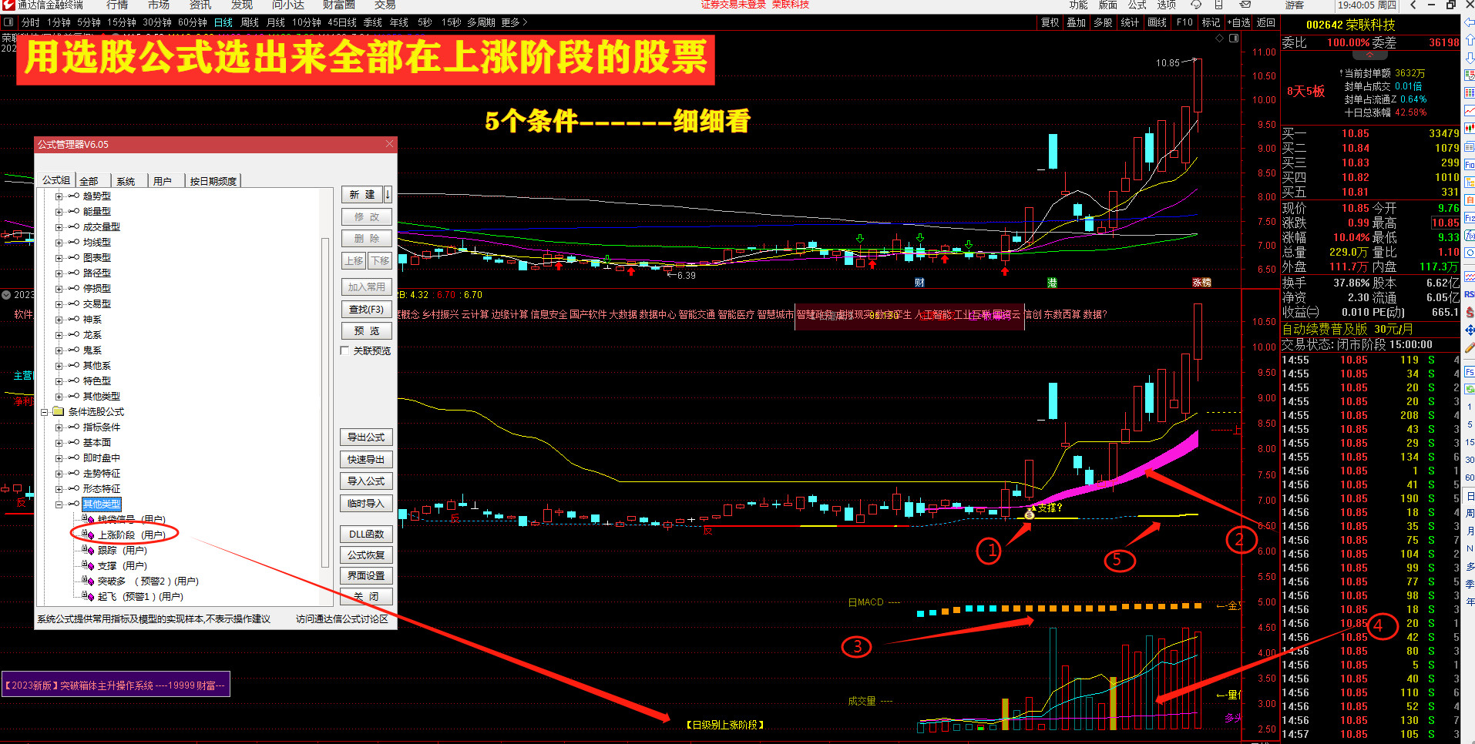Click the +自选 toolbar button
This screenshot has height=744, width=1475.
pyautogui.click(x=1239, y=22)
